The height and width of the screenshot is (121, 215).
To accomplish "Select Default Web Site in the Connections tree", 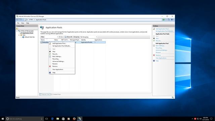I will (30, 37).
